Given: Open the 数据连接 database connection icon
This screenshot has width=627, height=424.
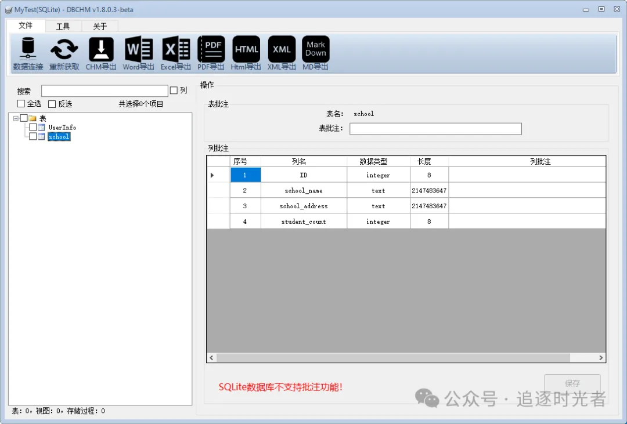Looking at the screenshot, I should point(28,53).
